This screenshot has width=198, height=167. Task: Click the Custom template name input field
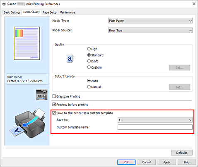(x=155, y=127)
